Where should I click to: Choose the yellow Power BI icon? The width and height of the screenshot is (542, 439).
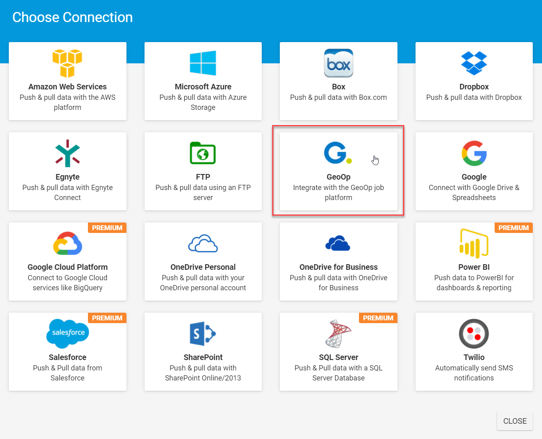click(474, 243)
